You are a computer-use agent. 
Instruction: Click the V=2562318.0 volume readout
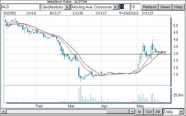coord(129,13)
